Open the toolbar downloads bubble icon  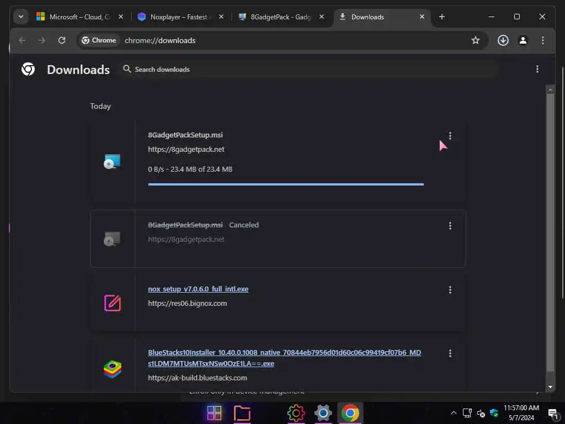pos(503,40)
